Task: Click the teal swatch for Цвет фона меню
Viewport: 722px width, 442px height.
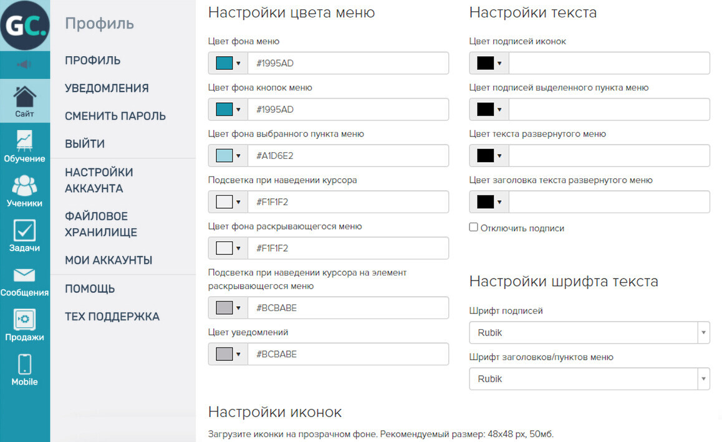Action: coord(224,63)
